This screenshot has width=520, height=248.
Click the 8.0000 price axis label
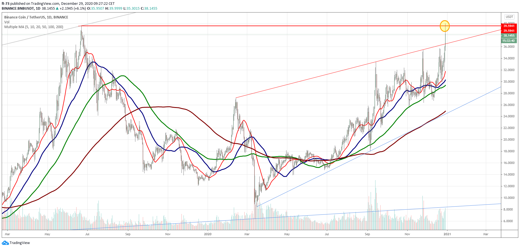tap(508, 210)
